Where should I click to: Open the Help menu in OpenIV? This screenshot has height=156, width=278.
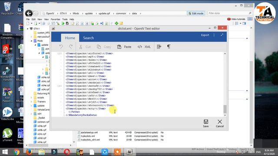click(72, 19)
